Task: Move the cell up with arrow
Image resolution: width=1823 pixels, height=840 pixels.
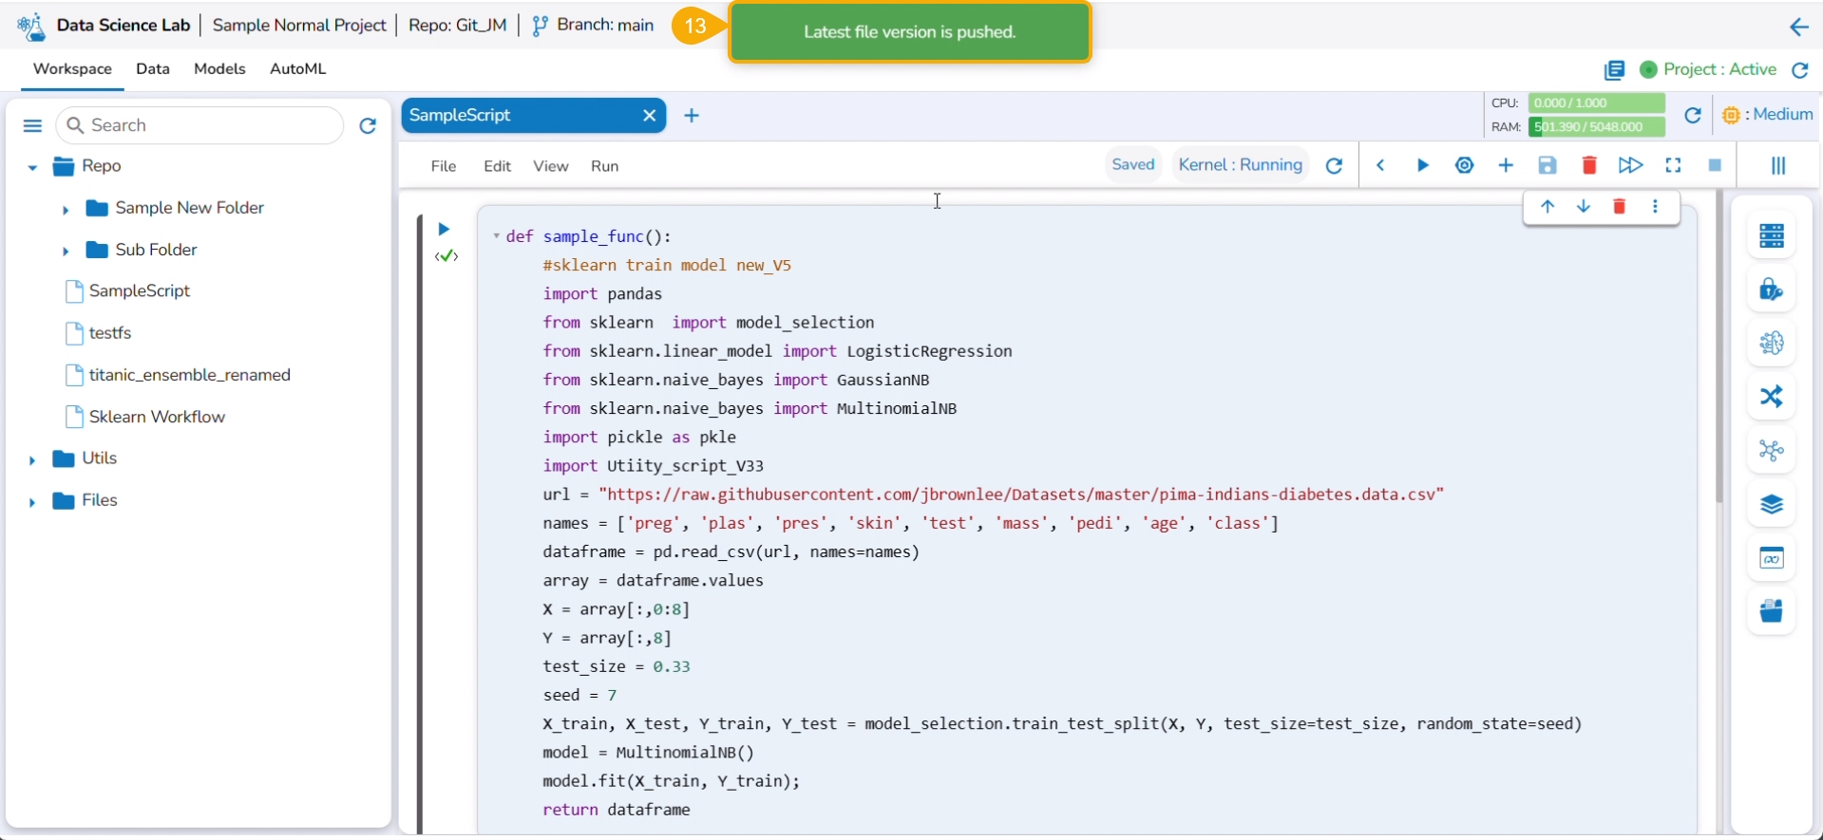Action: [1548, 207]
